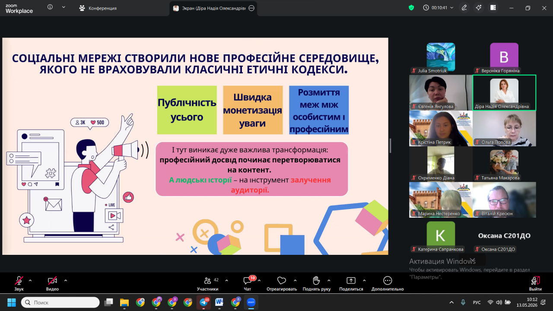Click the Windows taskbar Поиск search field
The height and width of the screenshot is (311, 553).
(x=60, y=302)
